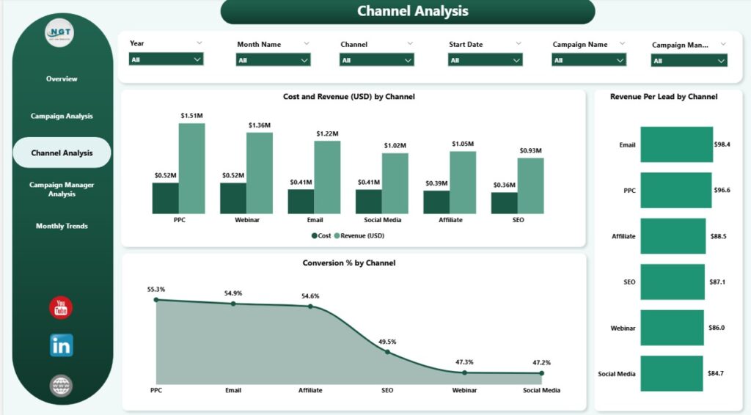The height and width of the screenshot is (415, 751).
Task: Select Webinar bar in Revenue Per Lead
Action: (x=672, y=328)
